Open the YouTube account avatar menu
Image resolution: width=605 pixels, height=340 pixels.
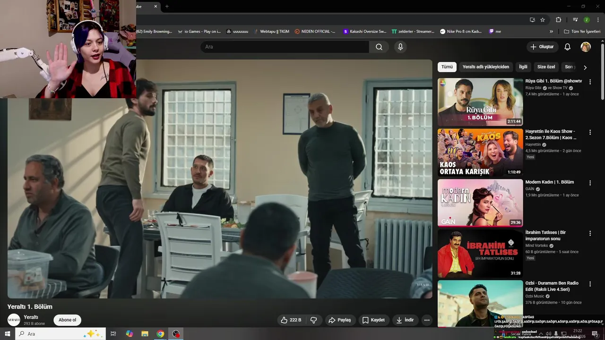point(586,47)
